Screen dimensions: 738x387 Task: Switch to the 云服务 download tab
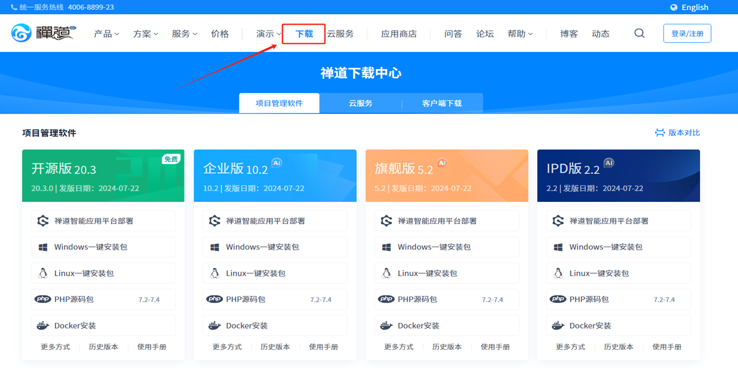pos(360,103)
